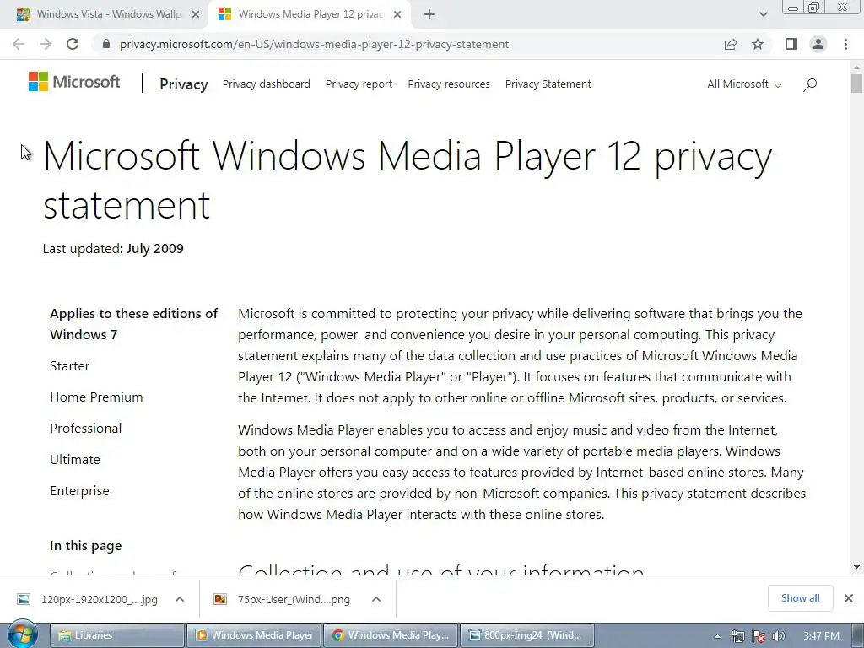Open Privacy resources
The width and height of the screenshot is (864, 648).
(449, 84)
